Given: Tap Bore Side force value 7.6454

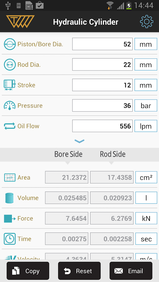Looking at the screenshot, I should 67,218.
